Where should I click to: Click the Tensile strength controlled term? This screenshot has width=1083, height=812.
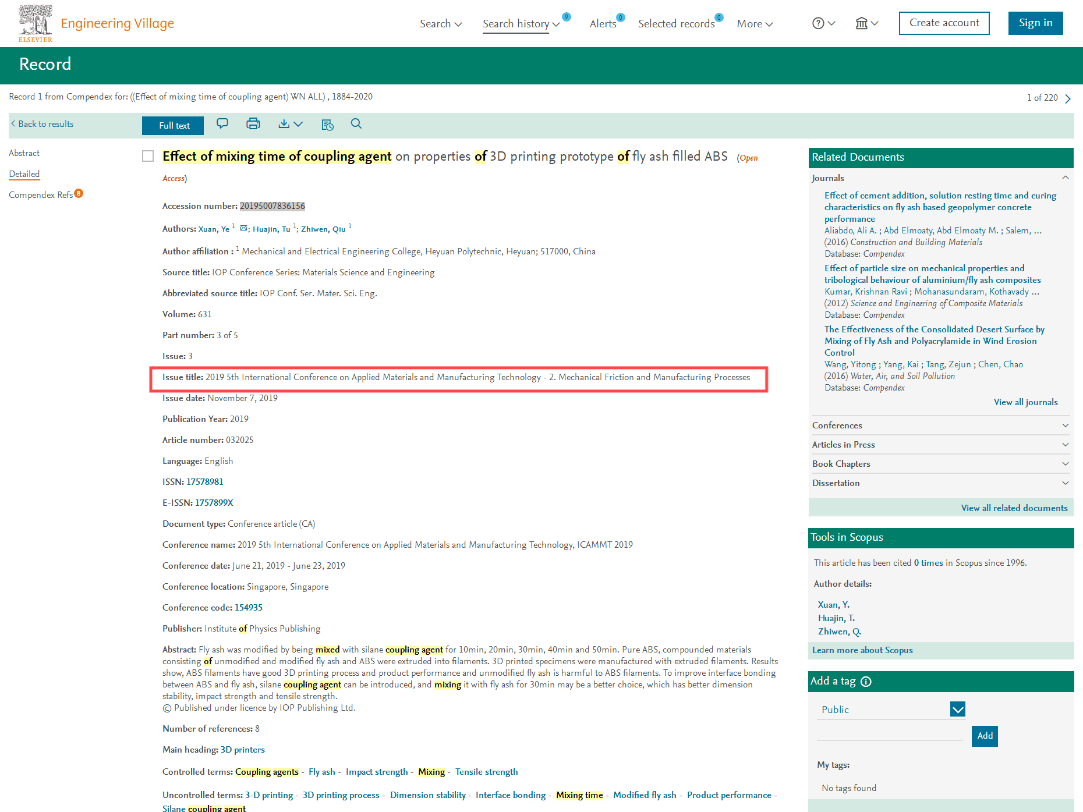[x=486, y=772]
